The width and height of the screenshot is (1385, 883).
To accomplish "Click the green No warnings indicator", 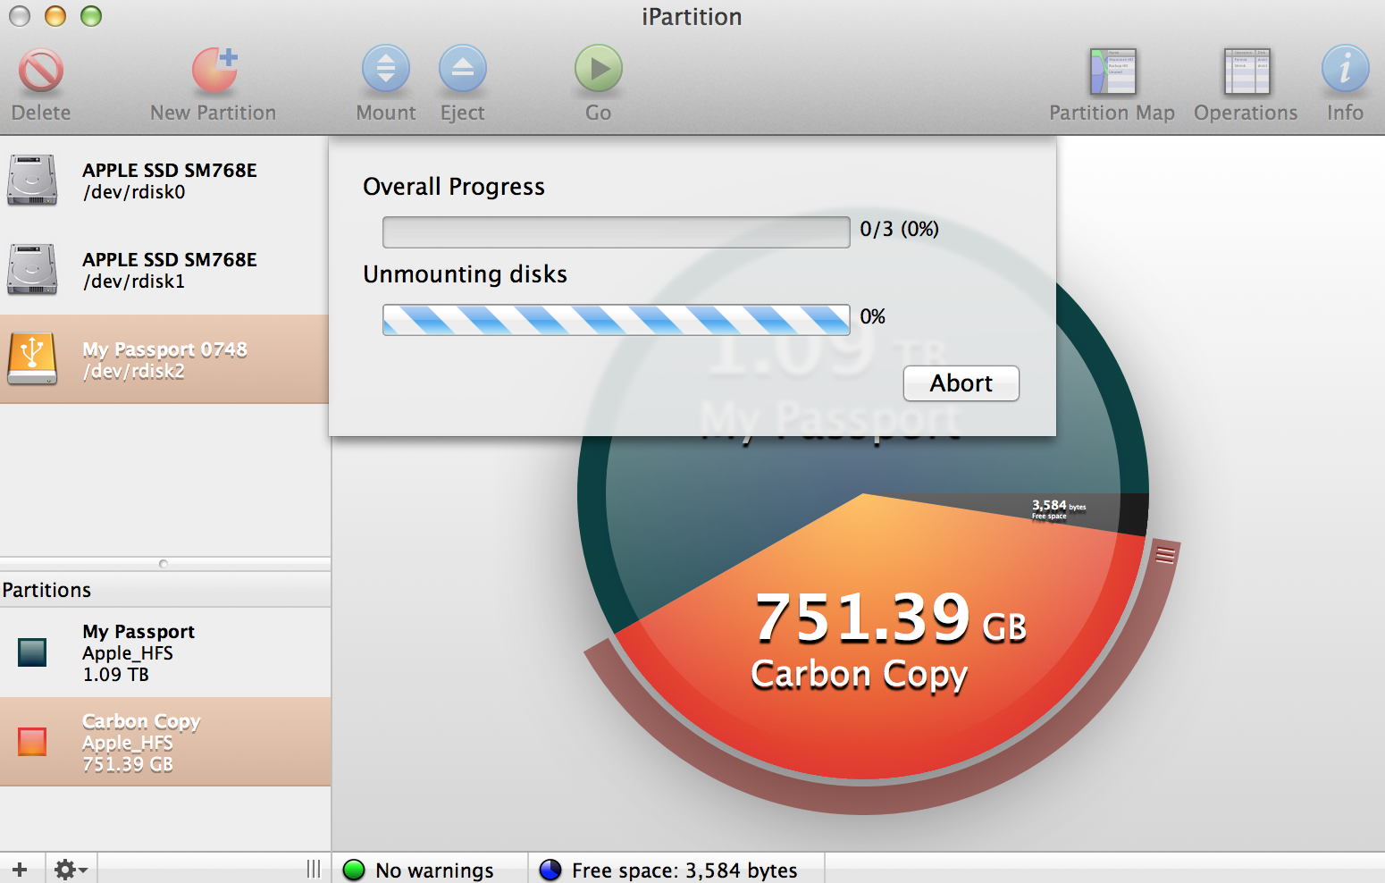I will (x=355, y=870).
